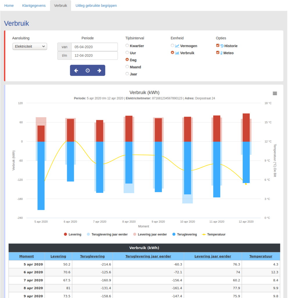
Task: Toggle Temperatuur series in chart legend
Action: click(214, 234)
